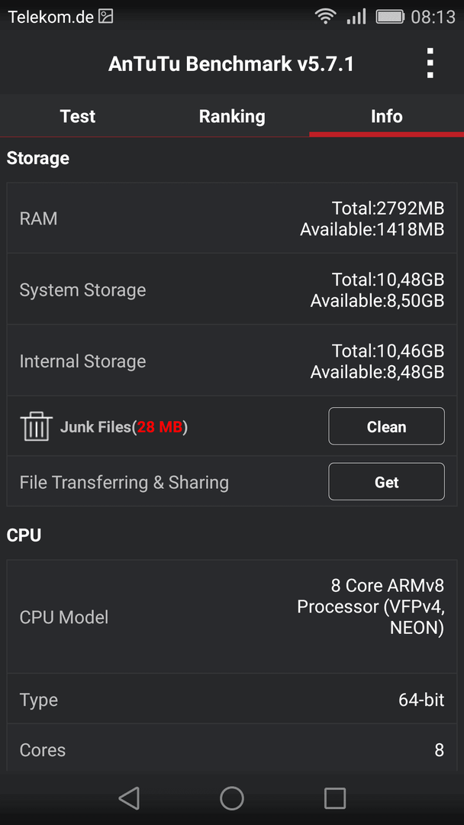Tap the battery status icon
The width and height of the screenshot is (464, 825).
coord(390,17)
